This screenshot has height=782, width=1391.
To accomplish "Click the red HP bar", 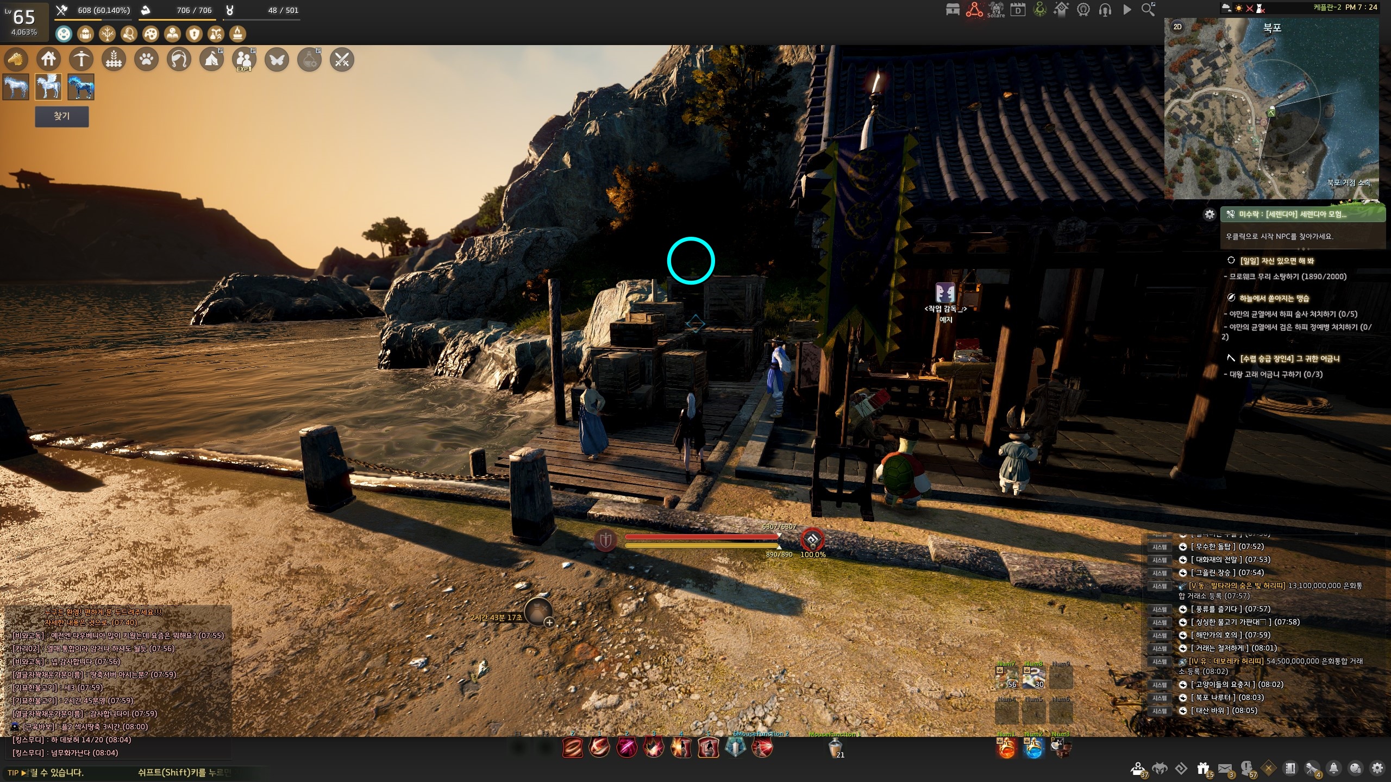I will (x=701, y=537).
